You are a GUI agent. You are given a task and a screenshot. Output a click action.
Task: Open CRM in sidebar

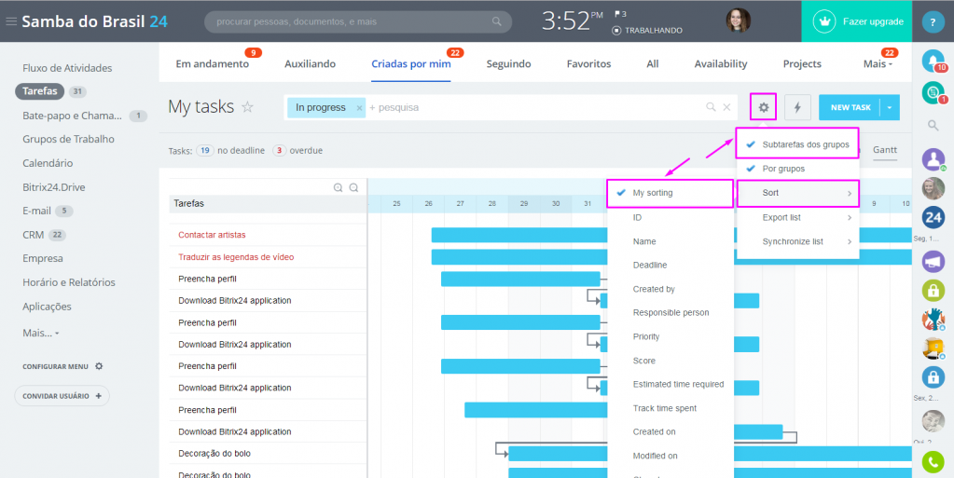coord(33,235)
